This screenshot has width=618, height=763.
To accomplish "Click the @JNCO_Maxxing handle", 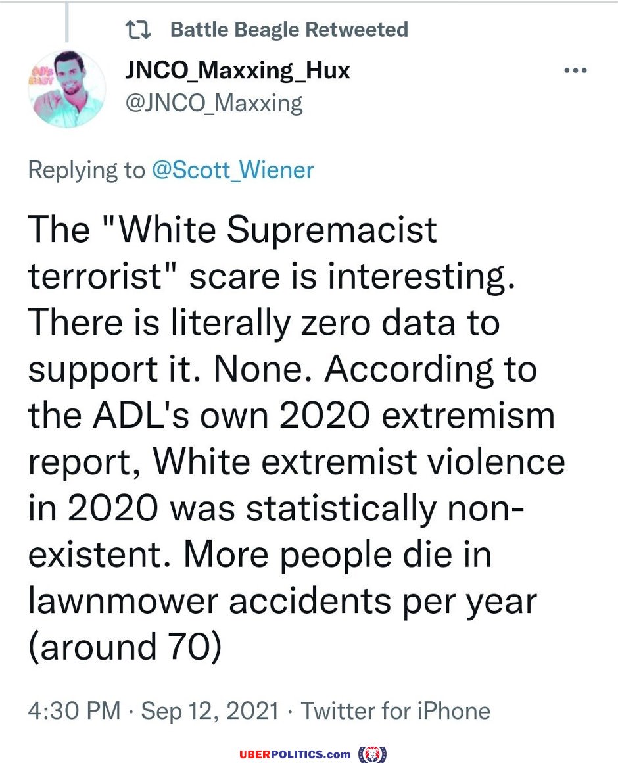I will (214, 103).
